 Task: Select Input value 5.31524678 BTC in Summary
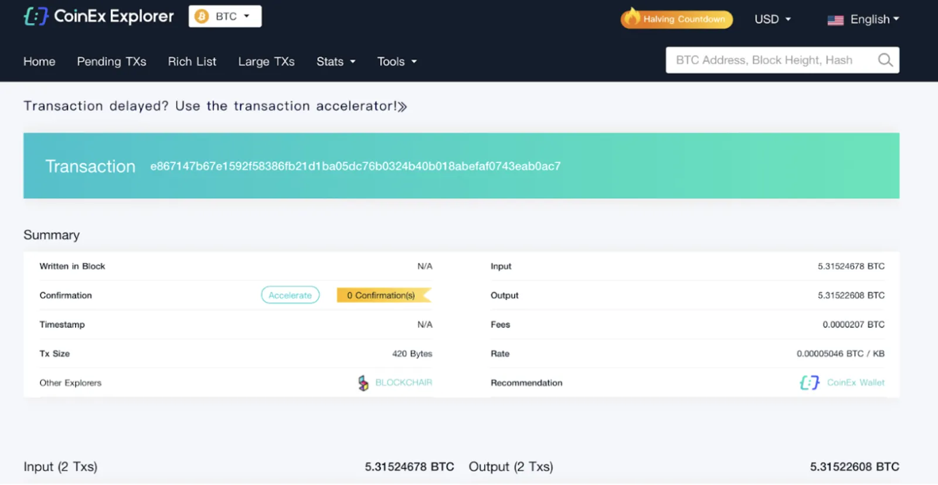[x=851, y=266]
